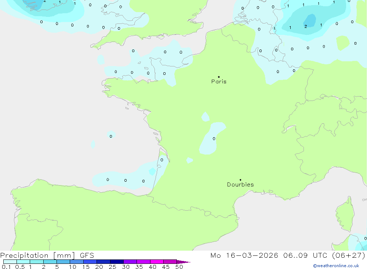Click the 'Precipitation [mm]' title text
367x269 pixels.
pyautogui.click(x=38, y=255)
